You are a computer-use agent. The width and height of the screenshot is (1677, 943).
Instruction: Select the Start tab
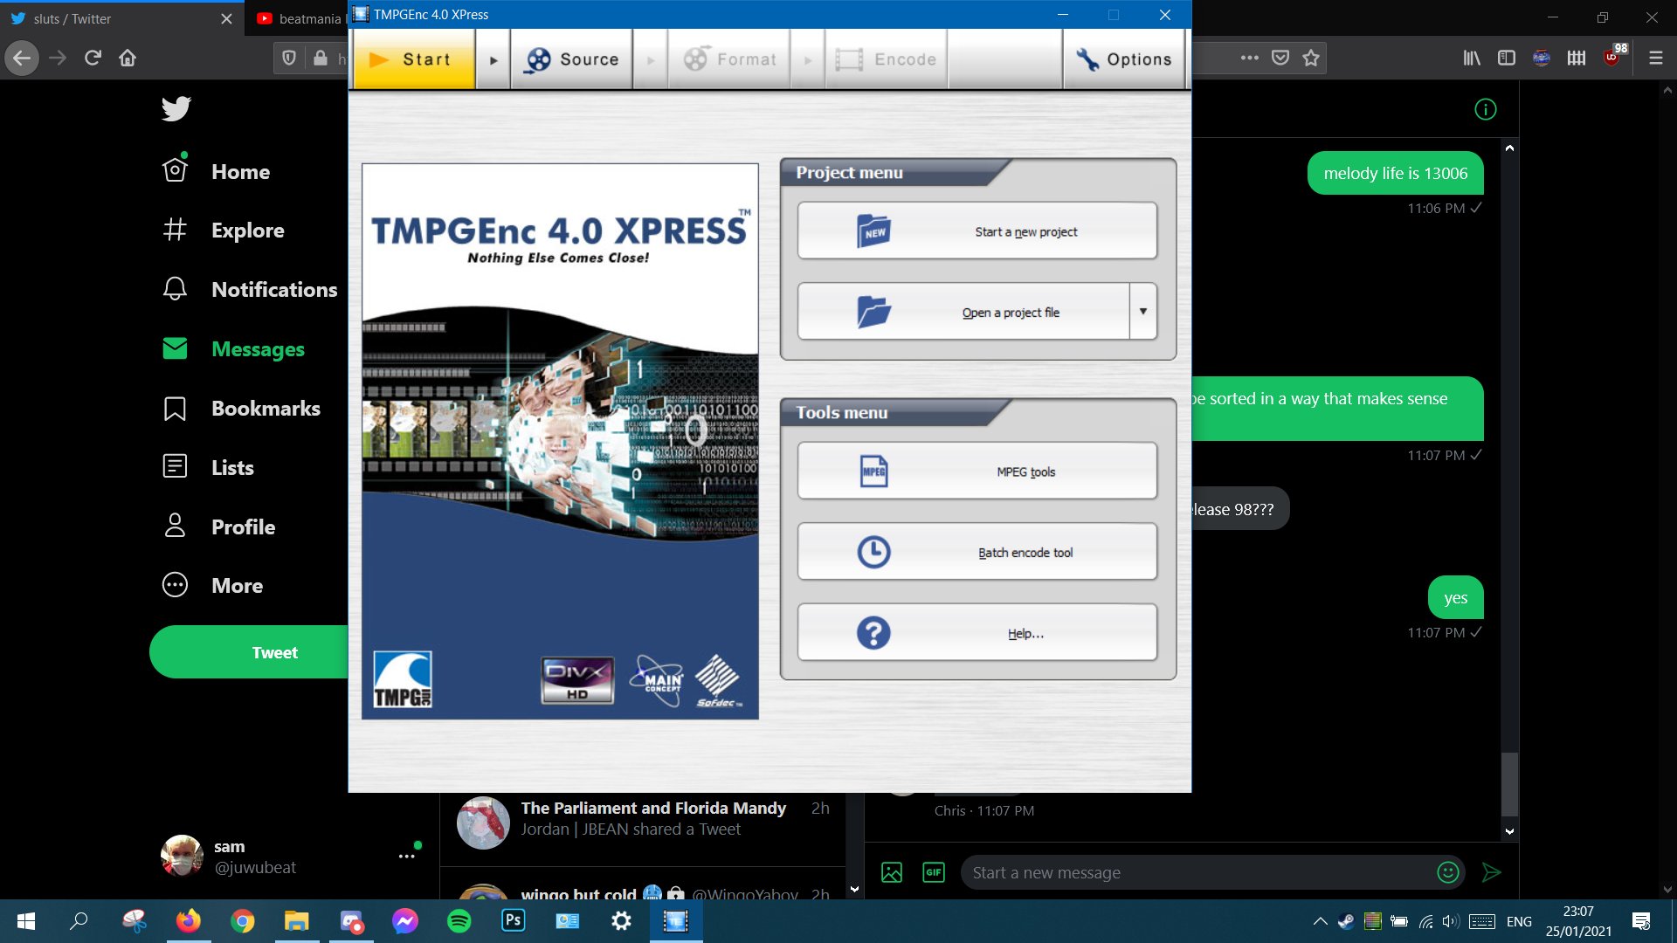pos(414,59)
